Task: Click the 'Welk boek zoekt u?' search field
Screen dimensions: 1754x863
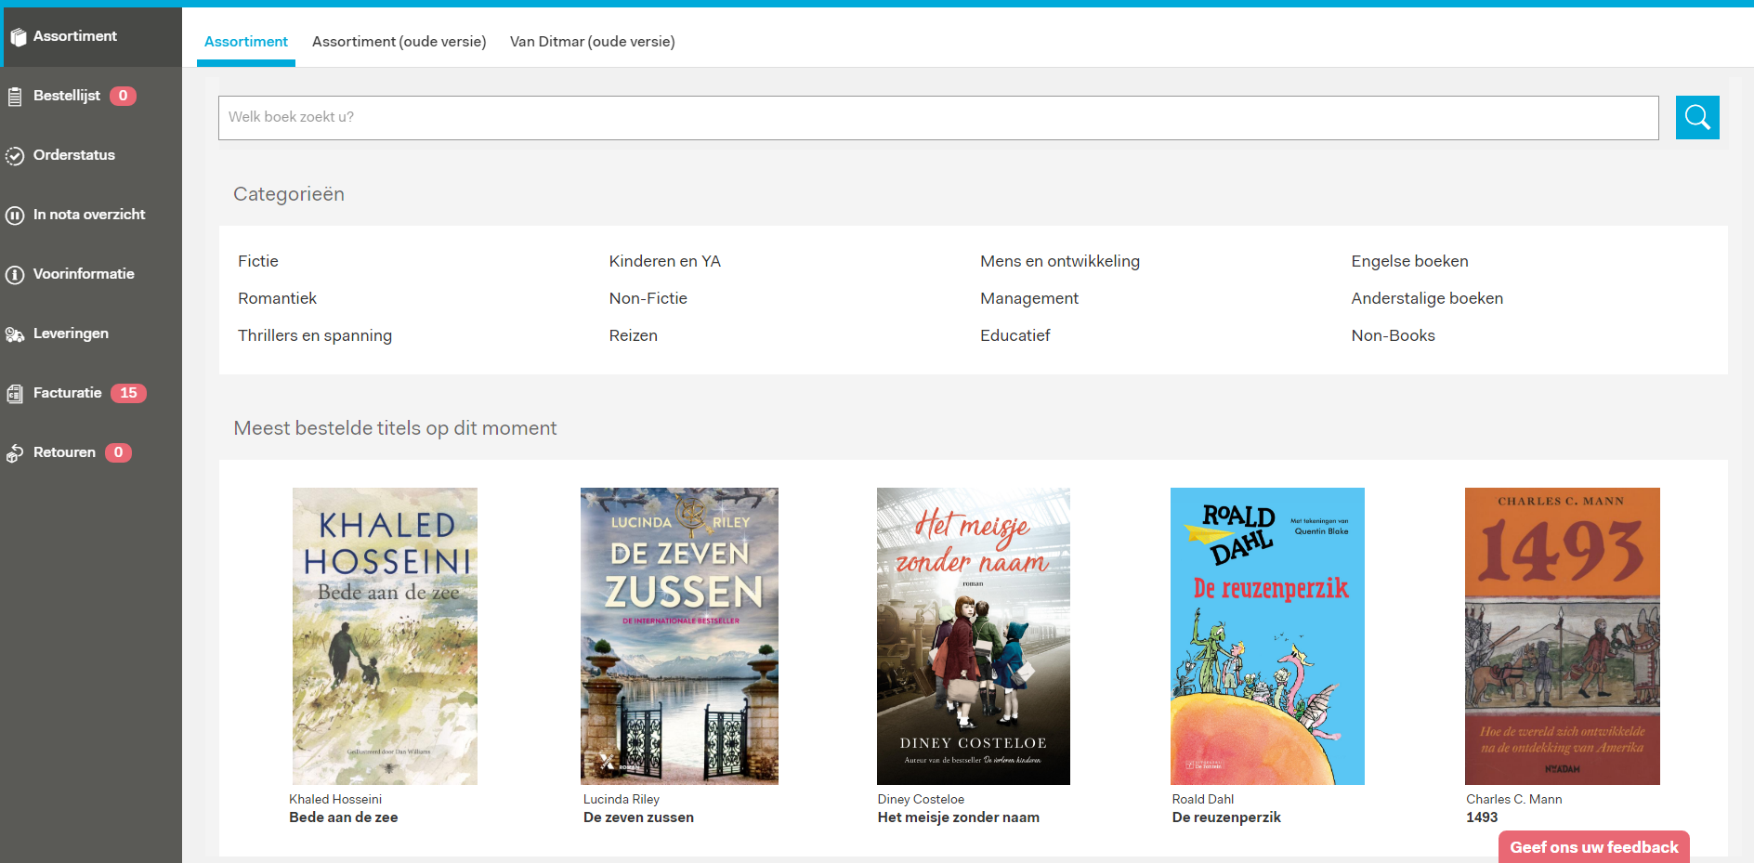Action: 938,118
